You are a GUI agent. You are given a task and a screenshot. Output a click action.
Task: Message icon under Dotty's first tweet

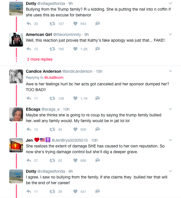tap(98, 24)
